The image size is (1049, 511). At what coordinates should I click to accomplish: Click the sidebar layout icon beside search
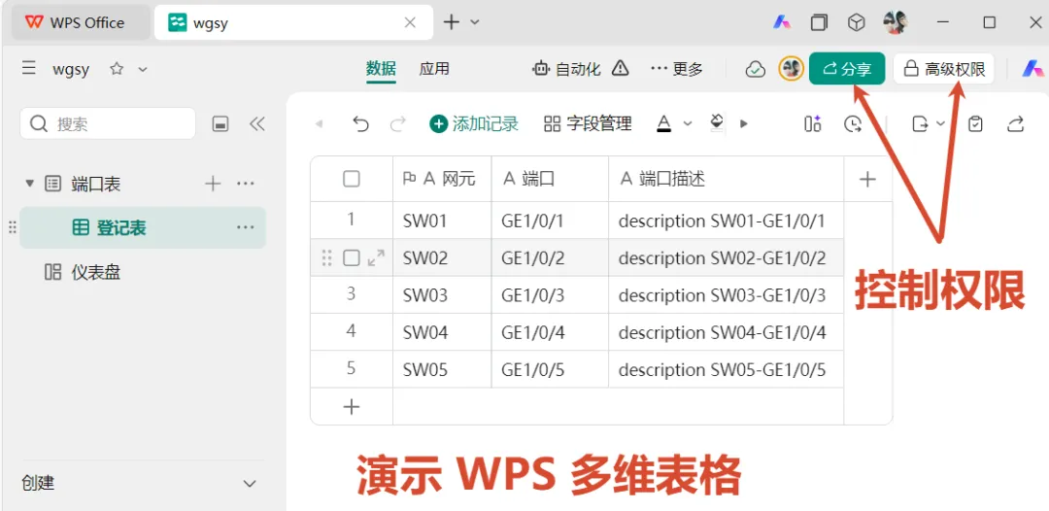[x=220, y=123]
